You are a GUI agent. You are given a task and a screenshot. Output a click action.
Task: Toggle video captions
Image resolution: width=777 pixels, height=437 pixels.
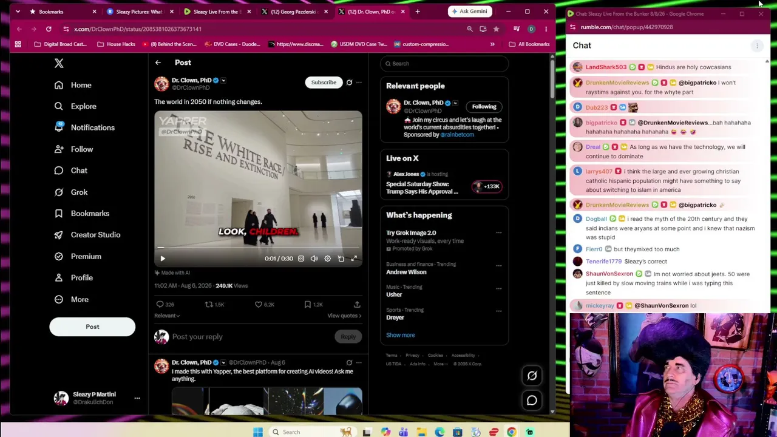click(x=301, y=259)
